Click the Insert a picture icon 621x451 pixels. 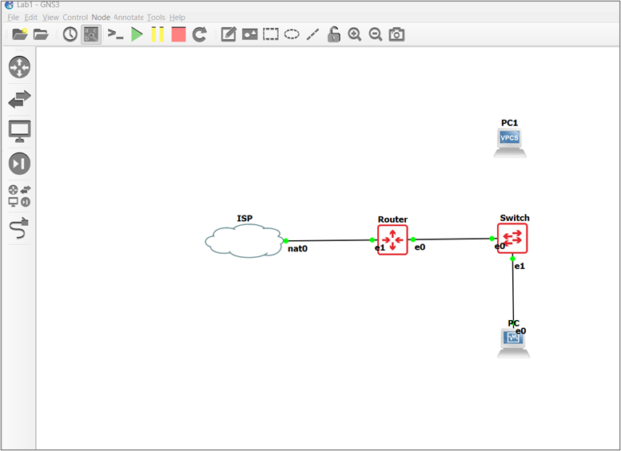(250, 34)
